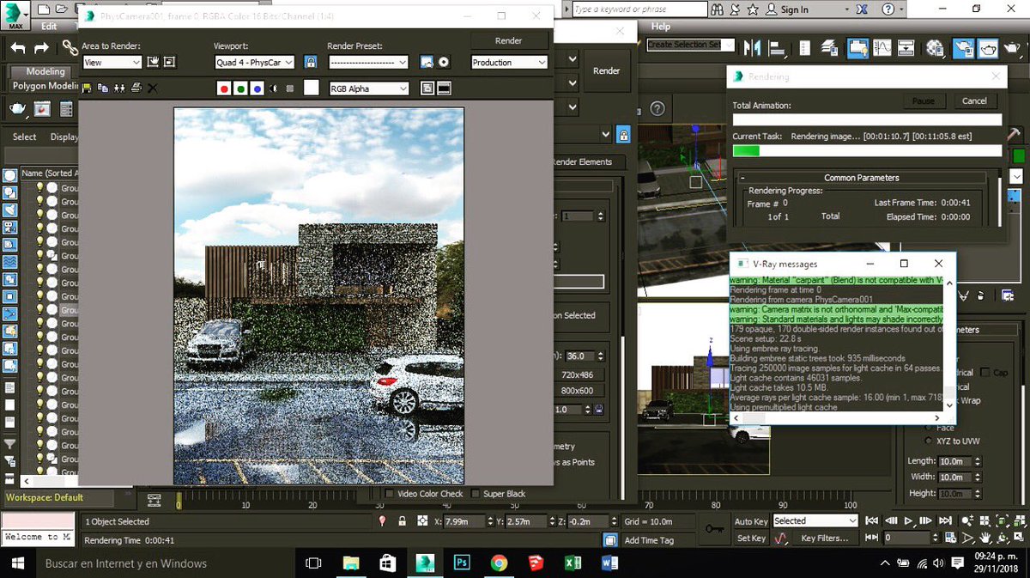This screenshot has height=578, width=1030.
Task: Toggle the green channel in render window
Action: pos(241,88)
